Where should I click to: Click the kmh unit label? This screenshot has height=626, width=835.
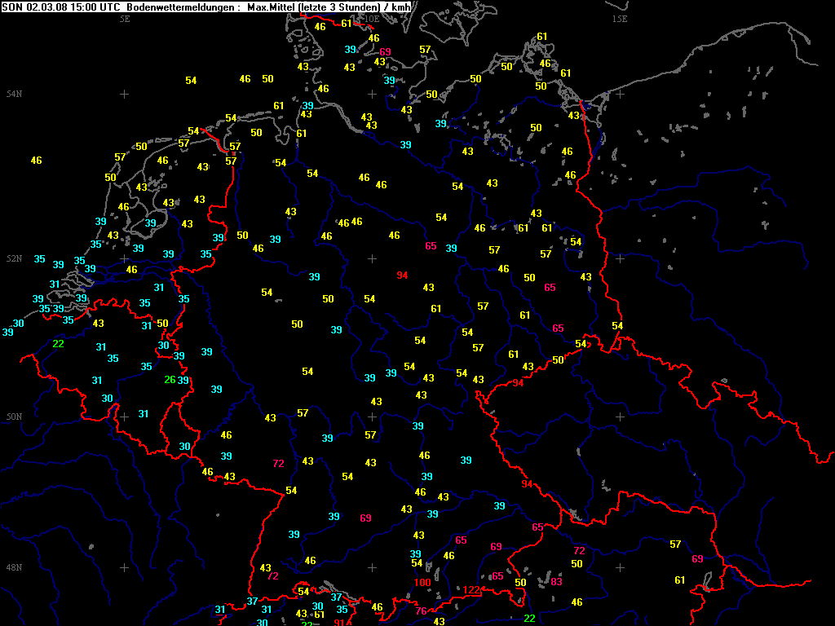click(401, 7)
